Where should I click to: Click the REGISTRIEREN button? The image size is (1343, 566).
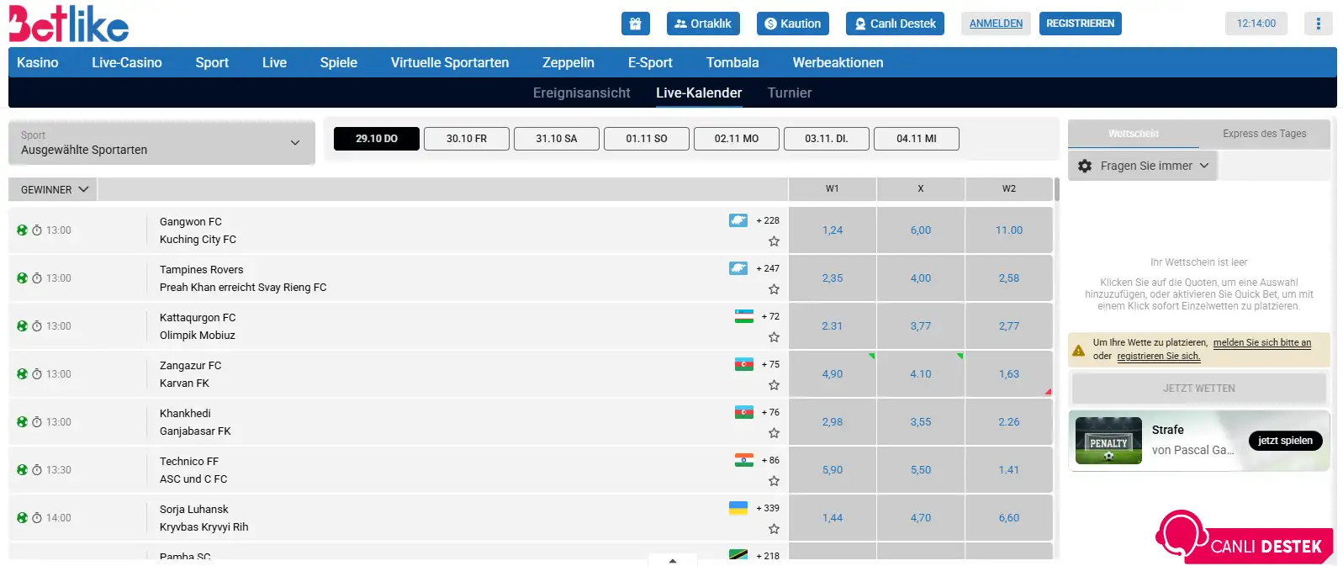pyautogui.click(x=1081, y=24)
